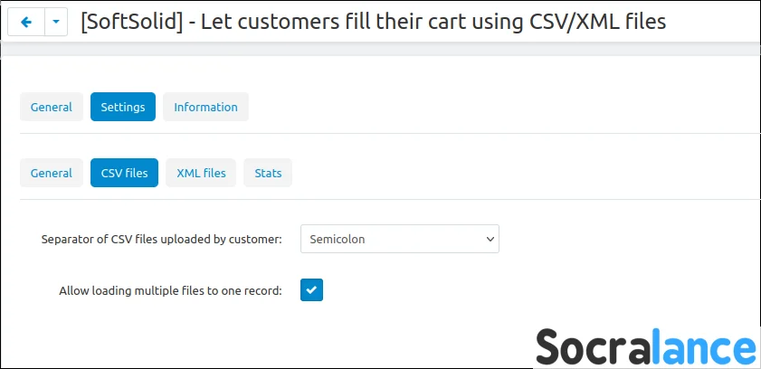Select the CSV files sub-tab

124,173
